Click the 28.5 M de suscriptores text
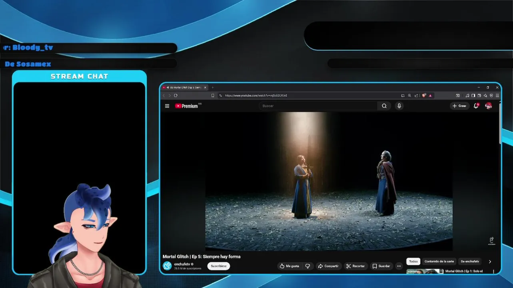 pyautogui.click(x=188, y=268)
